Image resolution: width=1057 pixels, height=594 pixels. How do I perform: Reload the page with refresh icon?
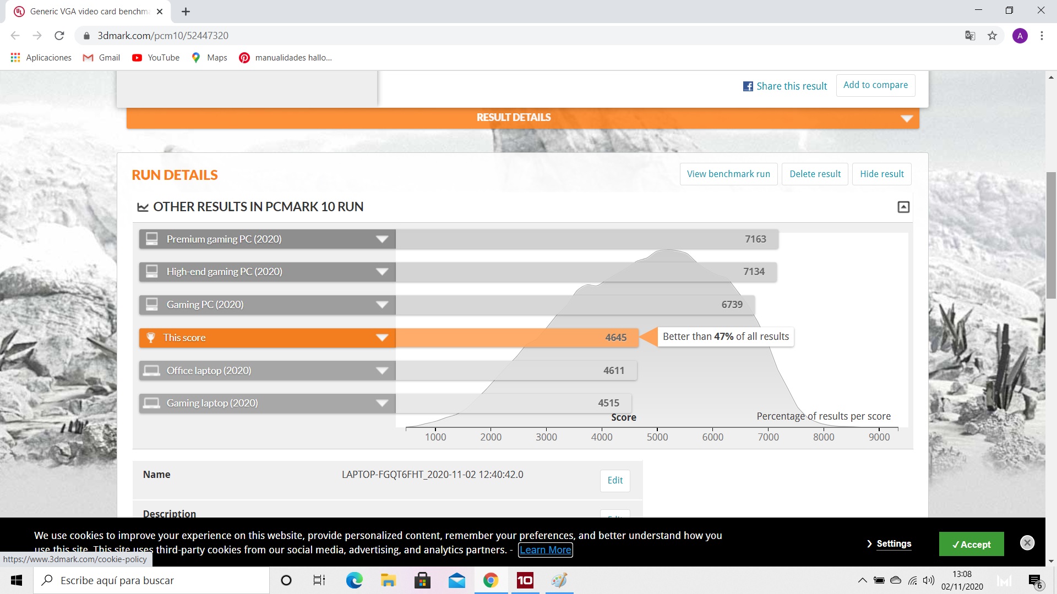coord(59,36)
